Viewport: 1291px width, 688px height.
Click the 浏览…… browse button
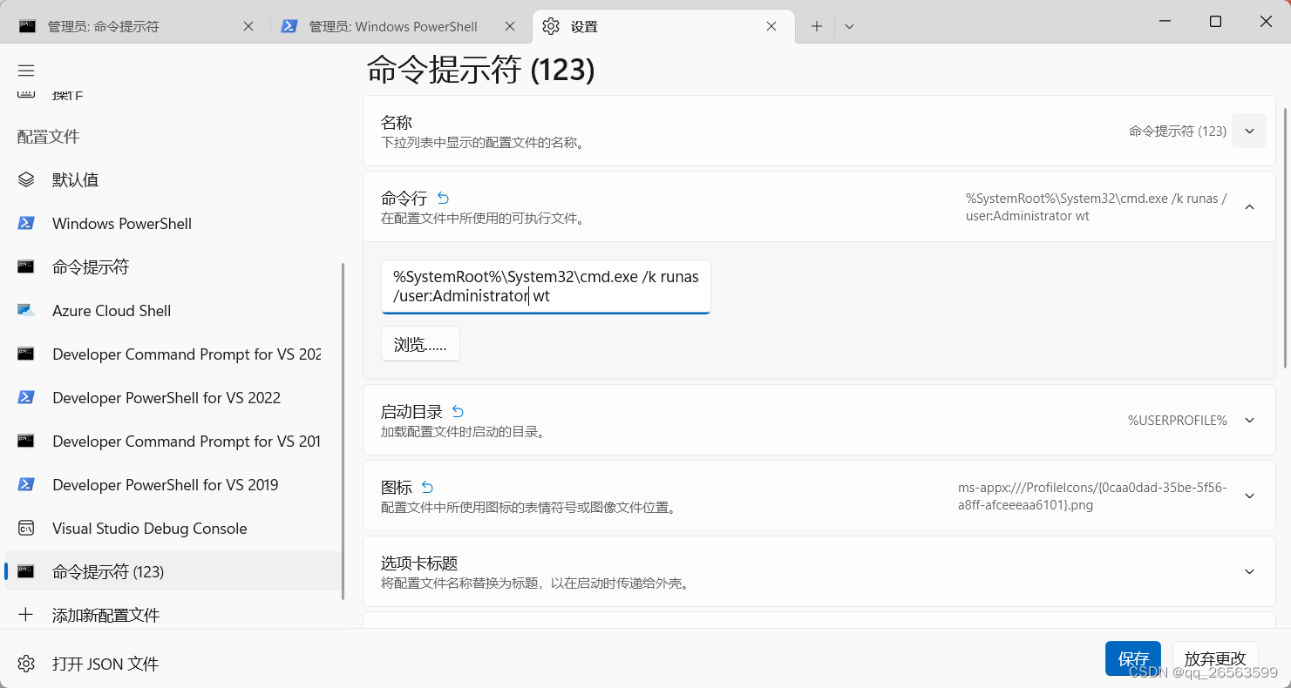tap(420, 344)
